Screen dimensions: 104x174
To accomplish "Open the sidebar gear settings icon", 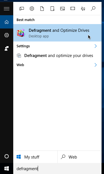I will (7, 35).
